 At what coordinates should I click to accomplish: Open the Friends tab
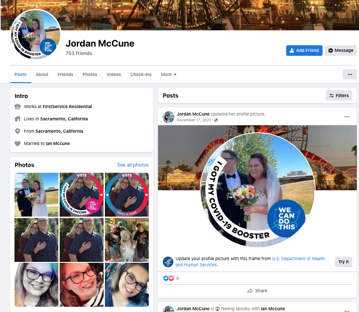(65, 75)
